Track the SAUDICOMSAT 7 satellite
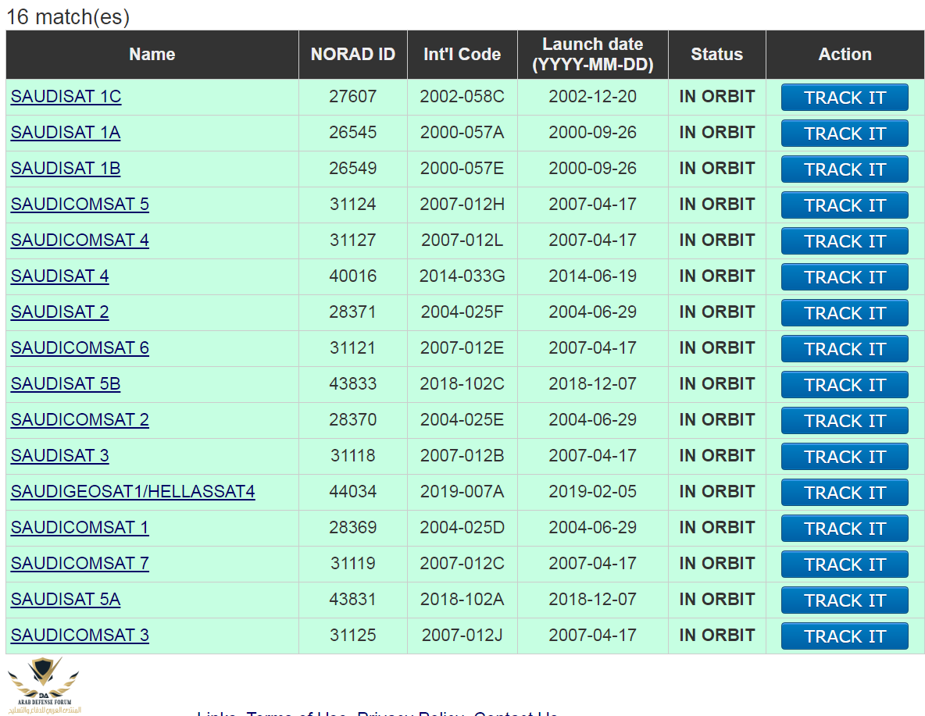The image size is (925, 716). (x=845, y=565)
